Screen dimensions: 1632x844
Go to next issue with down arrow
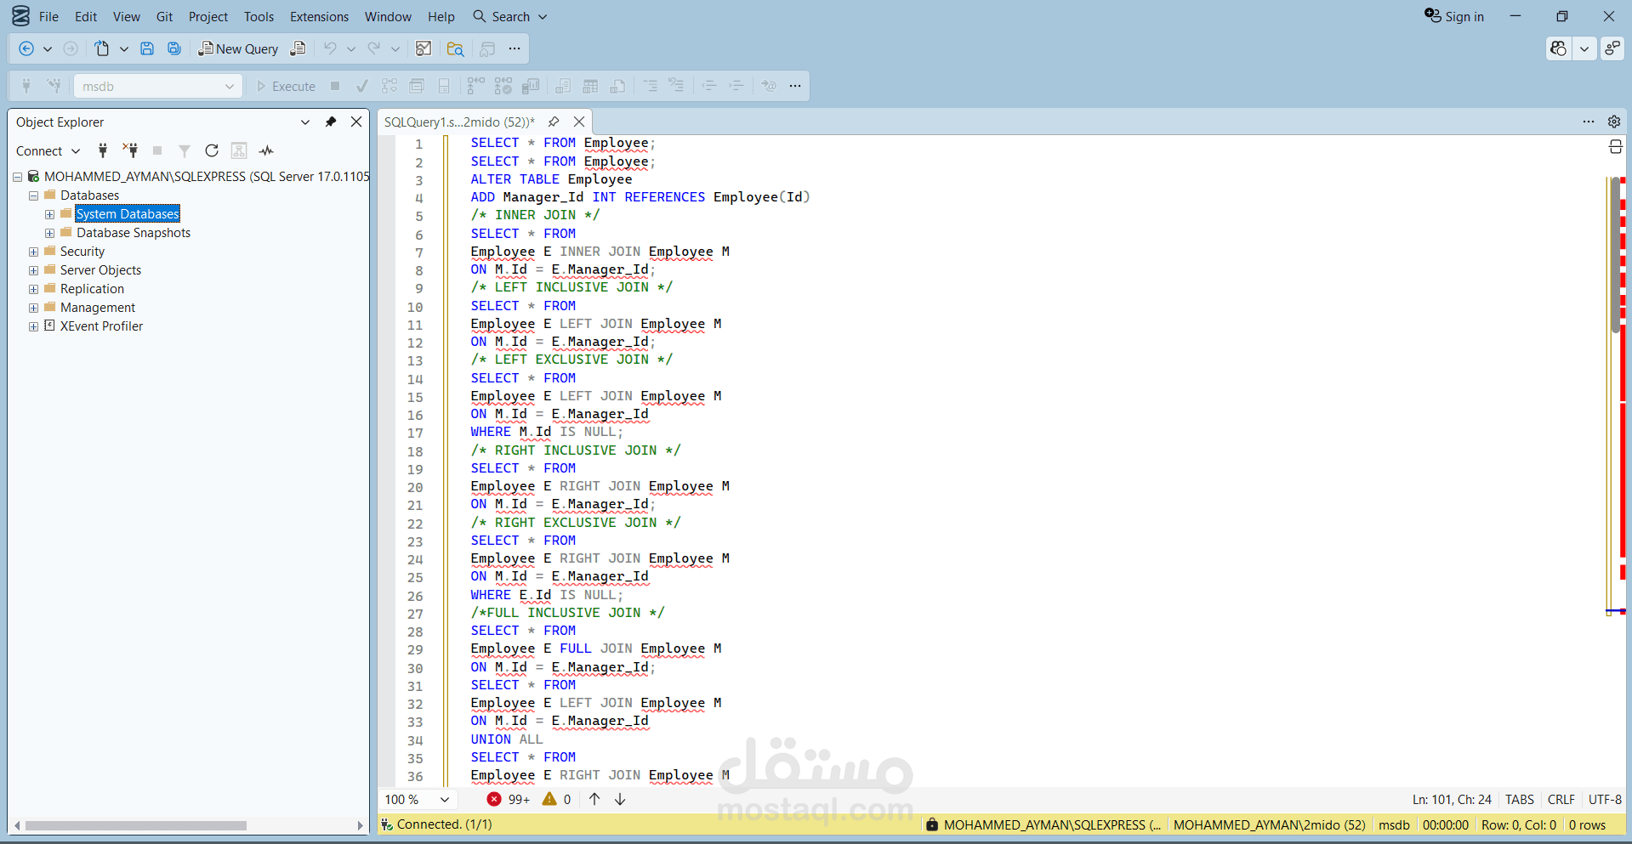pyautogui.click(x=620, y=799)
